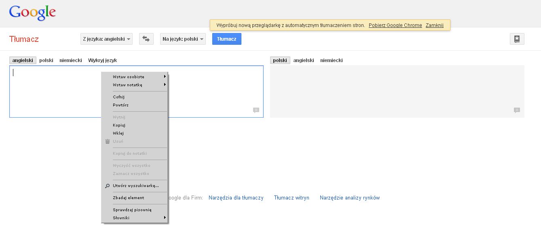Choose 'Utwórz wyszukiwarkę...' menu entry

tap(135, 186)
